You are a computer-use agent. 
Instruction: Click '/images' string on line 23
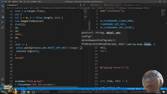tap(73, 48)
